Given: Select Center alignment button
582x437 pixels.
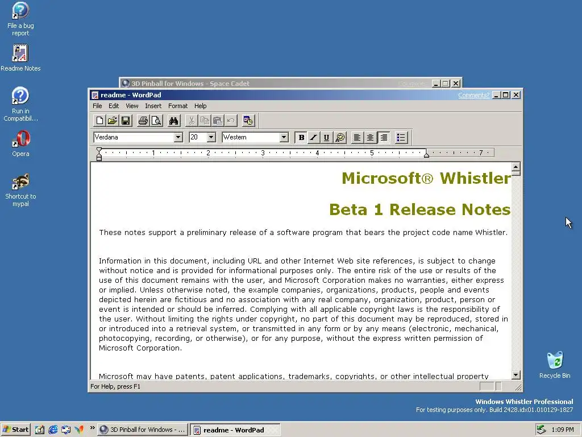Looking at the screenshot, I should (x=370, y=138).
